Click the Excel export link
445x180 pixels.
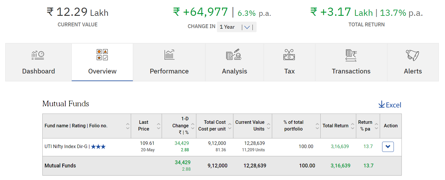pos(393,105)
